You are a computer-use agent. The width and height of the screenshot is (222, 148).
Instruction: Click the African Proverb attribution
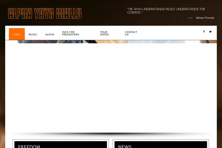coord(205,18)
